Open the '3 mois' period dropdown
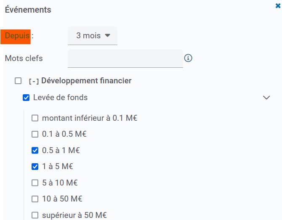Image resolution: width=282 pixels, height=220 pixels. 93,36
